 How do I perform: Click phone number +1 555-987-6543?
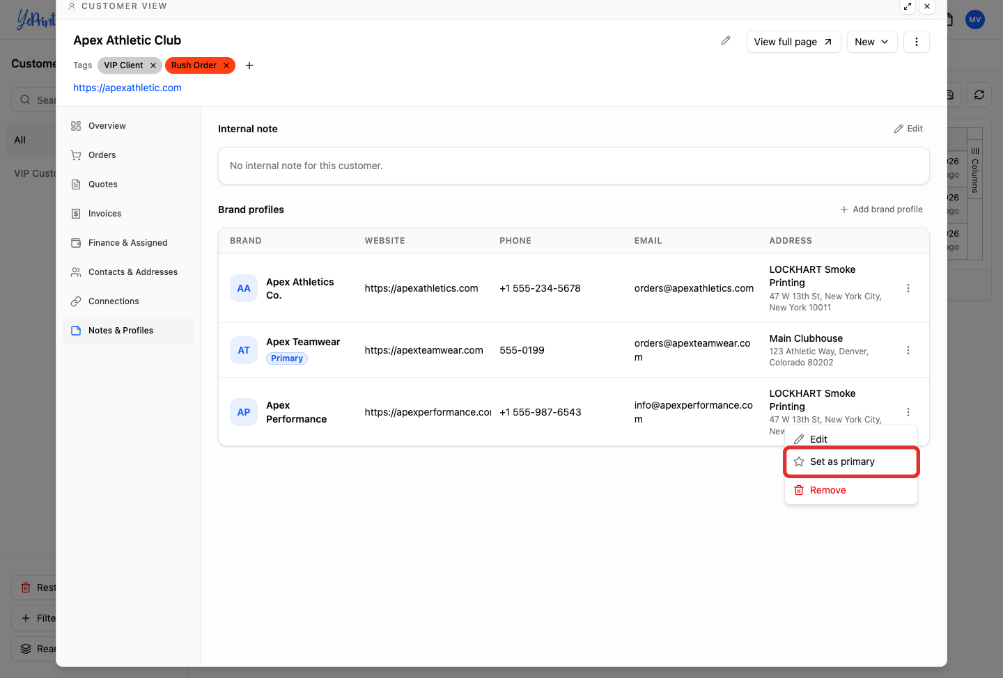tap(541, 412)
